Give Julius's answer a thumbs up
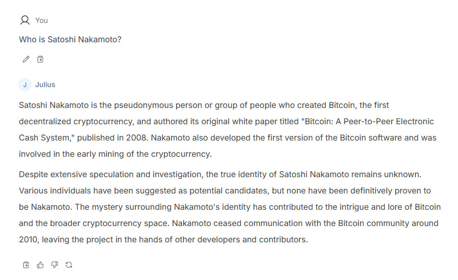Viewport: 458px width, 280px height. click(40, 265)
